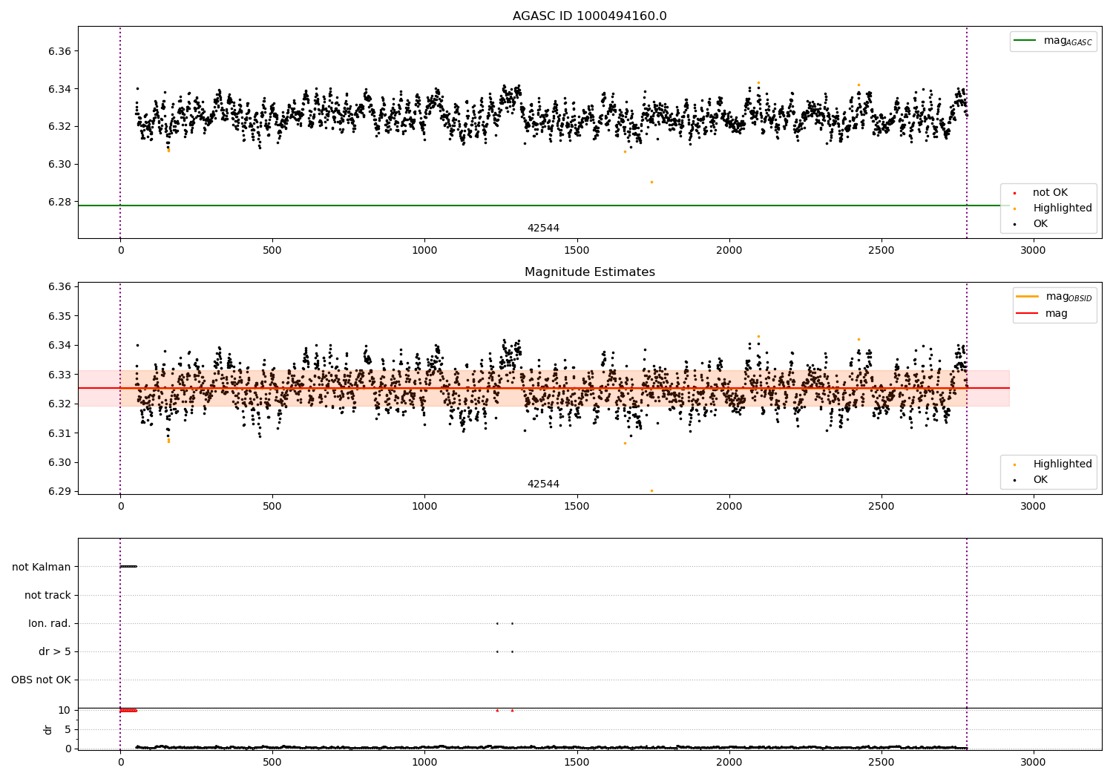The image size is (1113, 779).
Task: Click '42544' label in Magnitude Estimates plot
Action: click(543, 484)
